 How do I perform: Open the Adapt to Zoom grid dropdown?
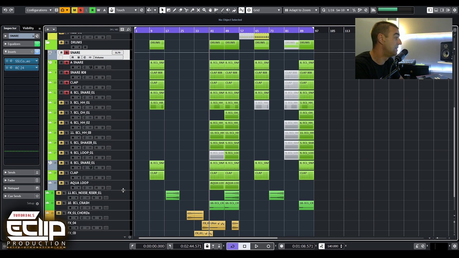point(301,10)
